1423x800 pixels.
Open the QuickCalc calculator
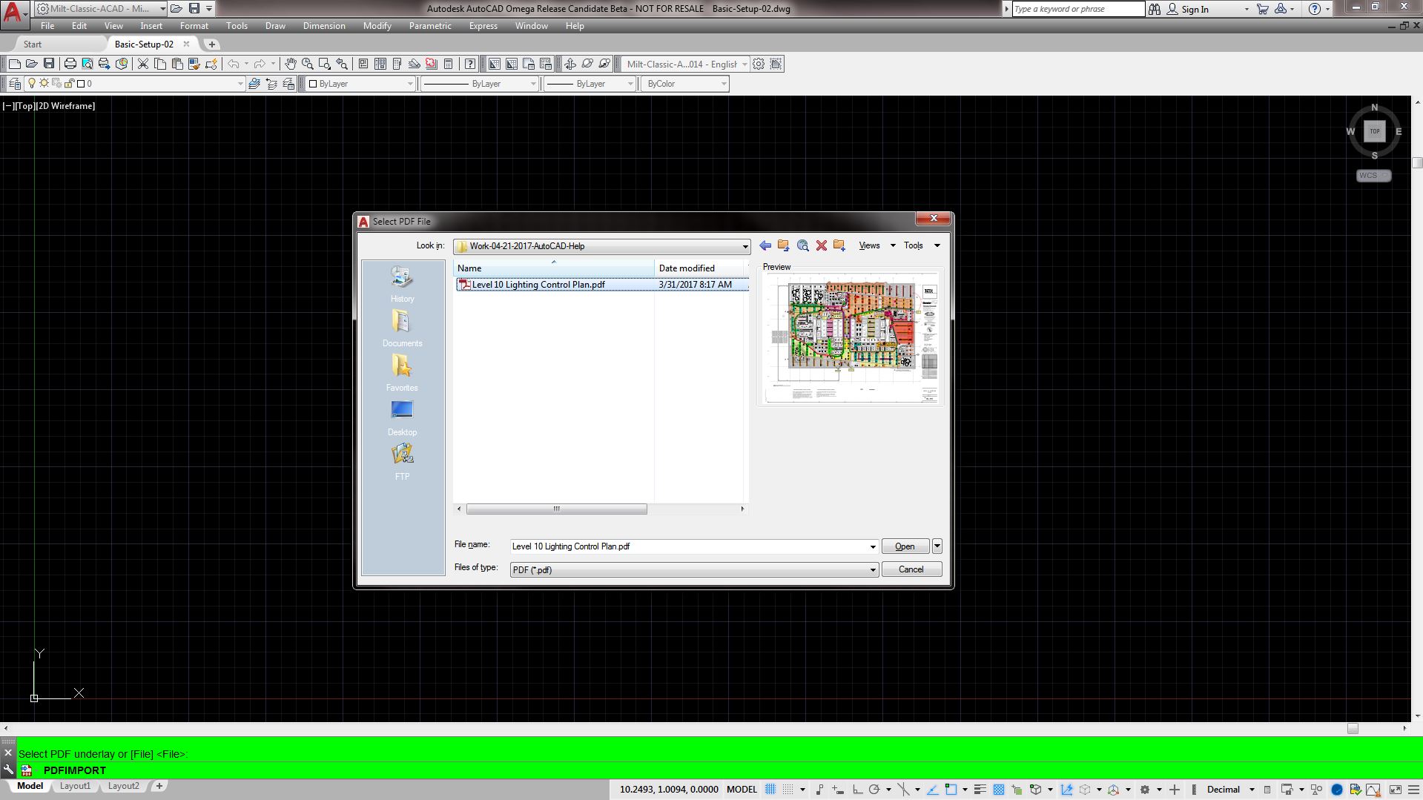click(x=446, y=64)
